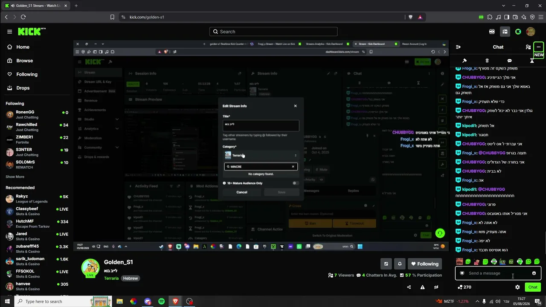Send message with green Chat button

(x=533, y=287)
